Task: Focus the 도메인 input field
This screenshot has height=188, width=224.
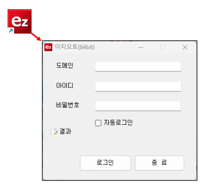Action: pos(138,66)
